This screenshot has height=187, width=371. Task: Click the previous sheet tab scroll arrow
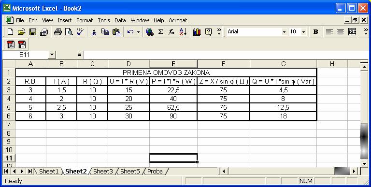click(14, 171)
